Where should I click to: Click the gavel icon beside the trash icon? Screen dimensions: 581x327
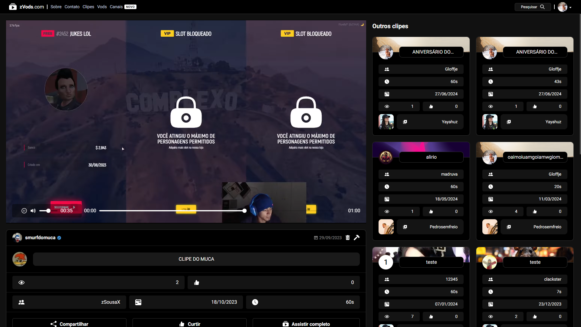(357, 238)
